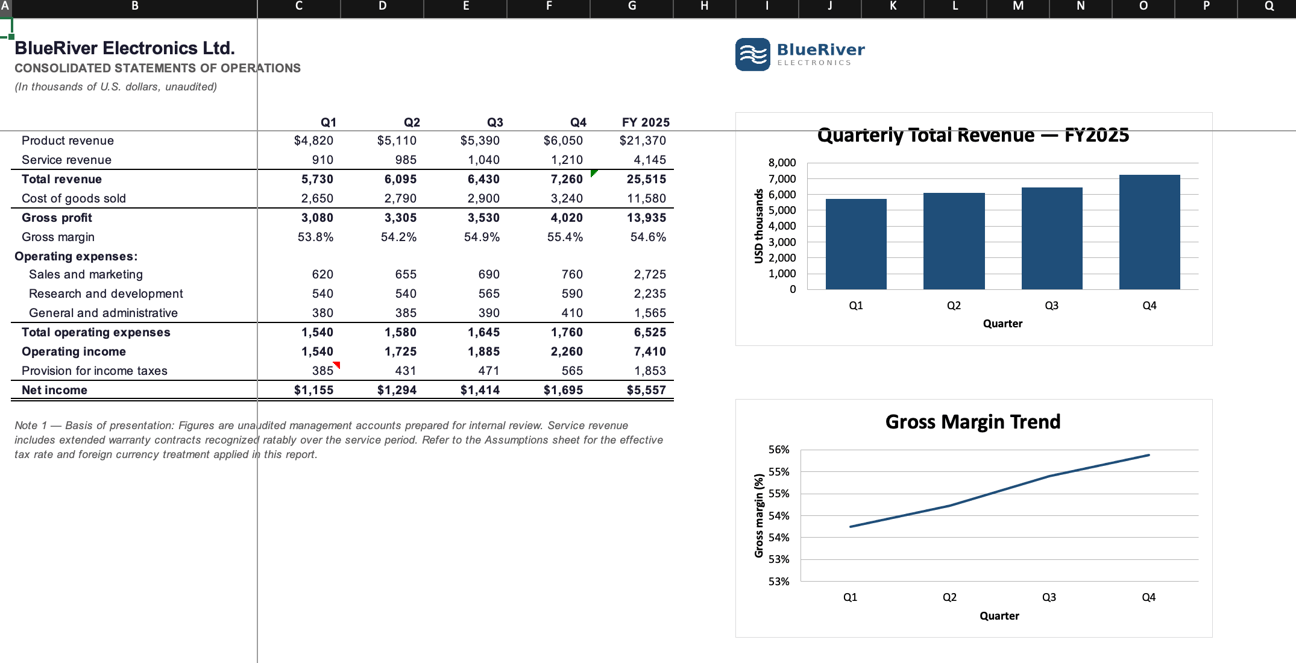The image size is (1296, 663).
Task: Click the USD thousands axis label
Action: pyautogui.click(x=759, y=226)
